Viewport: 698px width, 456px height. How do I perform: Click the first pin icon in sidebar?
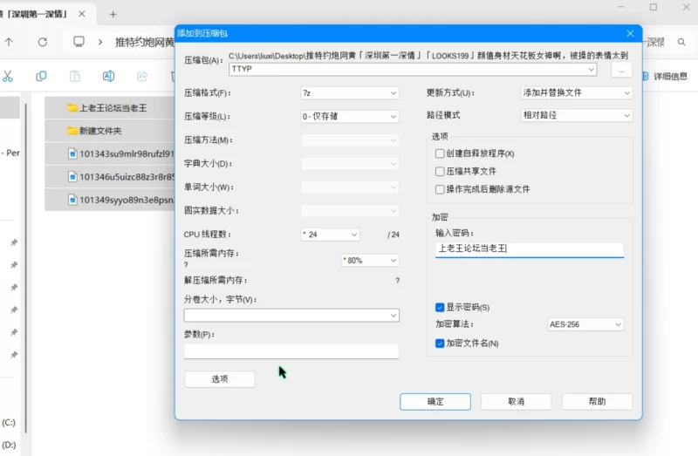[x=14, y=242]
